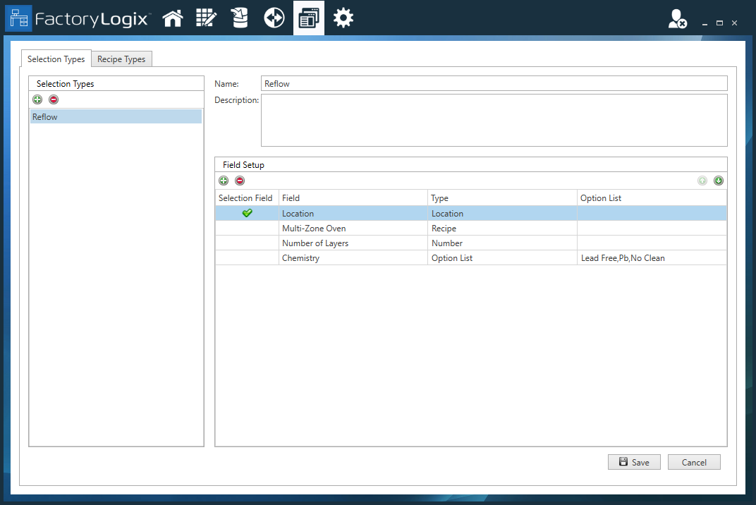Click the Save button
756x505 pixels.
[634, 462]
